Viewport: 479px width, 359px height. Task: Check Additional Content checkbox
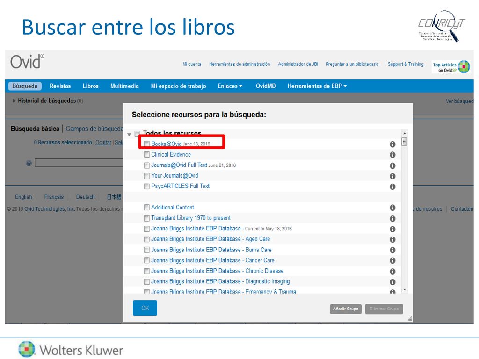[x=146, y=208]
